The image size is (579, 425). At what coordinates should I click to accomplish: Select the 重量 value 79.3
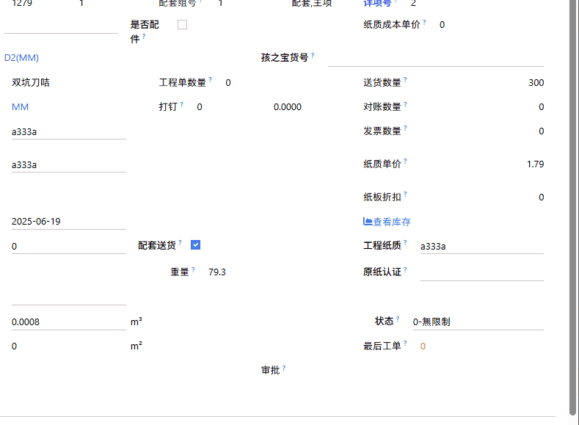[217, 272]
